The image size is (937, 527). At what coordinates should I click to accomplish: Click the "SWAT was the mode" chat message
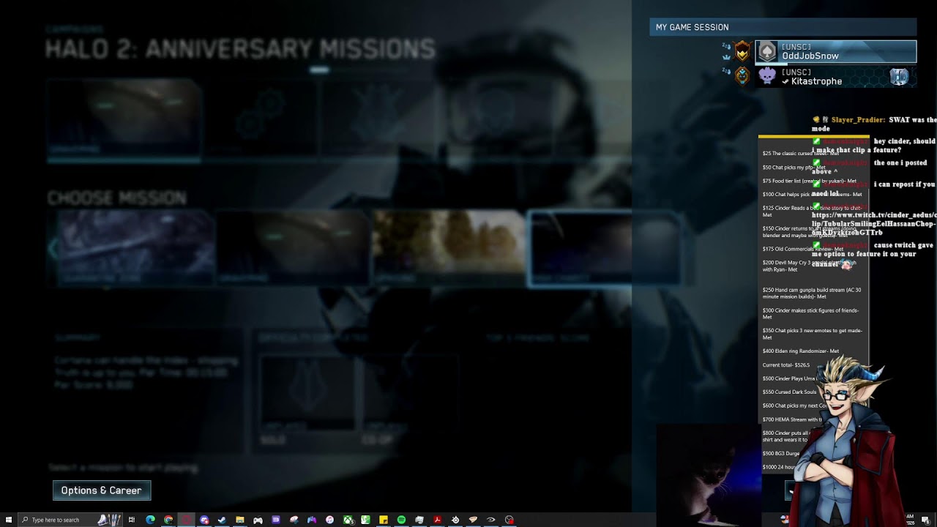click(874, 124)
